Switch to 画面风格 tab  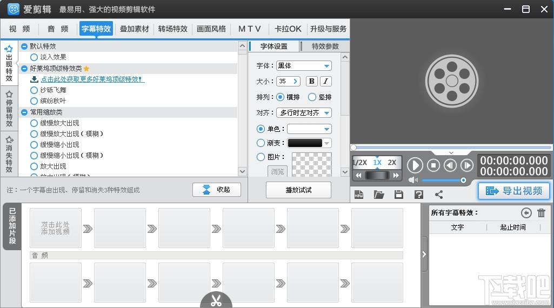pos(211,29)
